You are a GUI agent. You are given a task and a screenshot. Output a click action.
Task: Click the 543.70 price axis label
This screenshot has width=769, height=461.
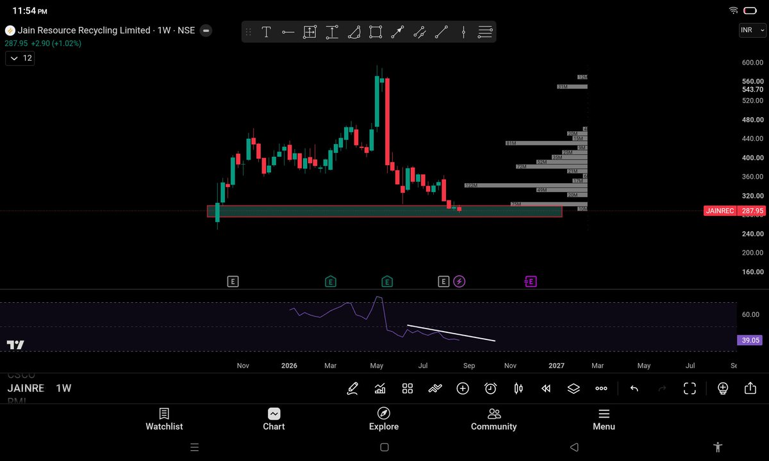coord(752,90)
